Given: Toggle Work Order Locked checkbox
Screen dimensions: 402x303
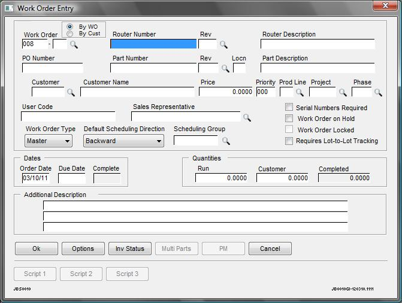Looking at the screenshot, I should (x=289, y=129).
